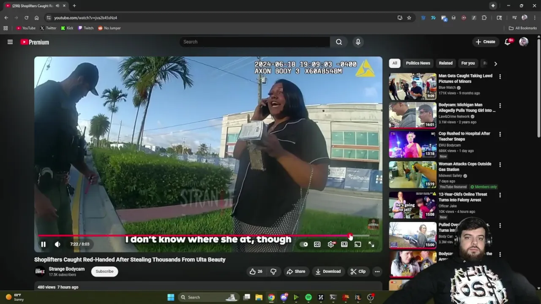Screen dimensions: 541x304
Task: Dislike the video
Action: [273, 271]
